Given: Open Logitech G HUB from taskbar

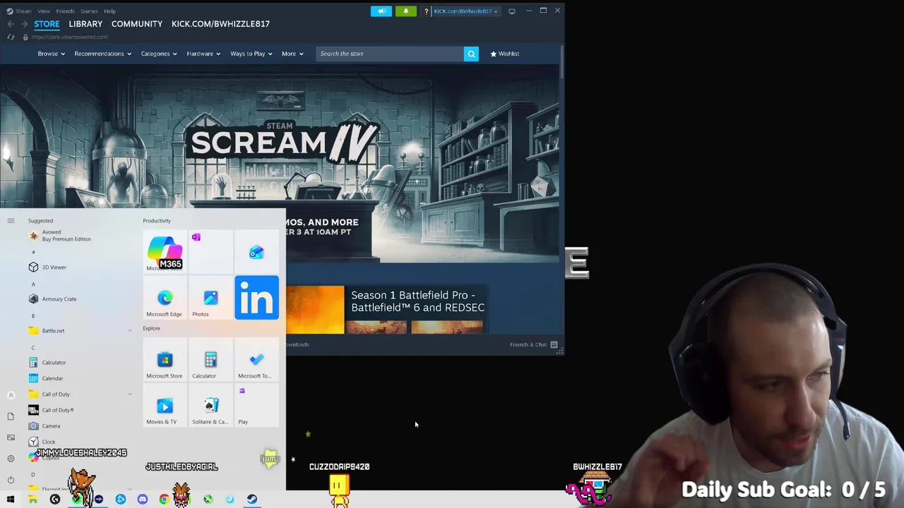Looking at the screenshot, I should pyautogui.click(x=55, y=500).
